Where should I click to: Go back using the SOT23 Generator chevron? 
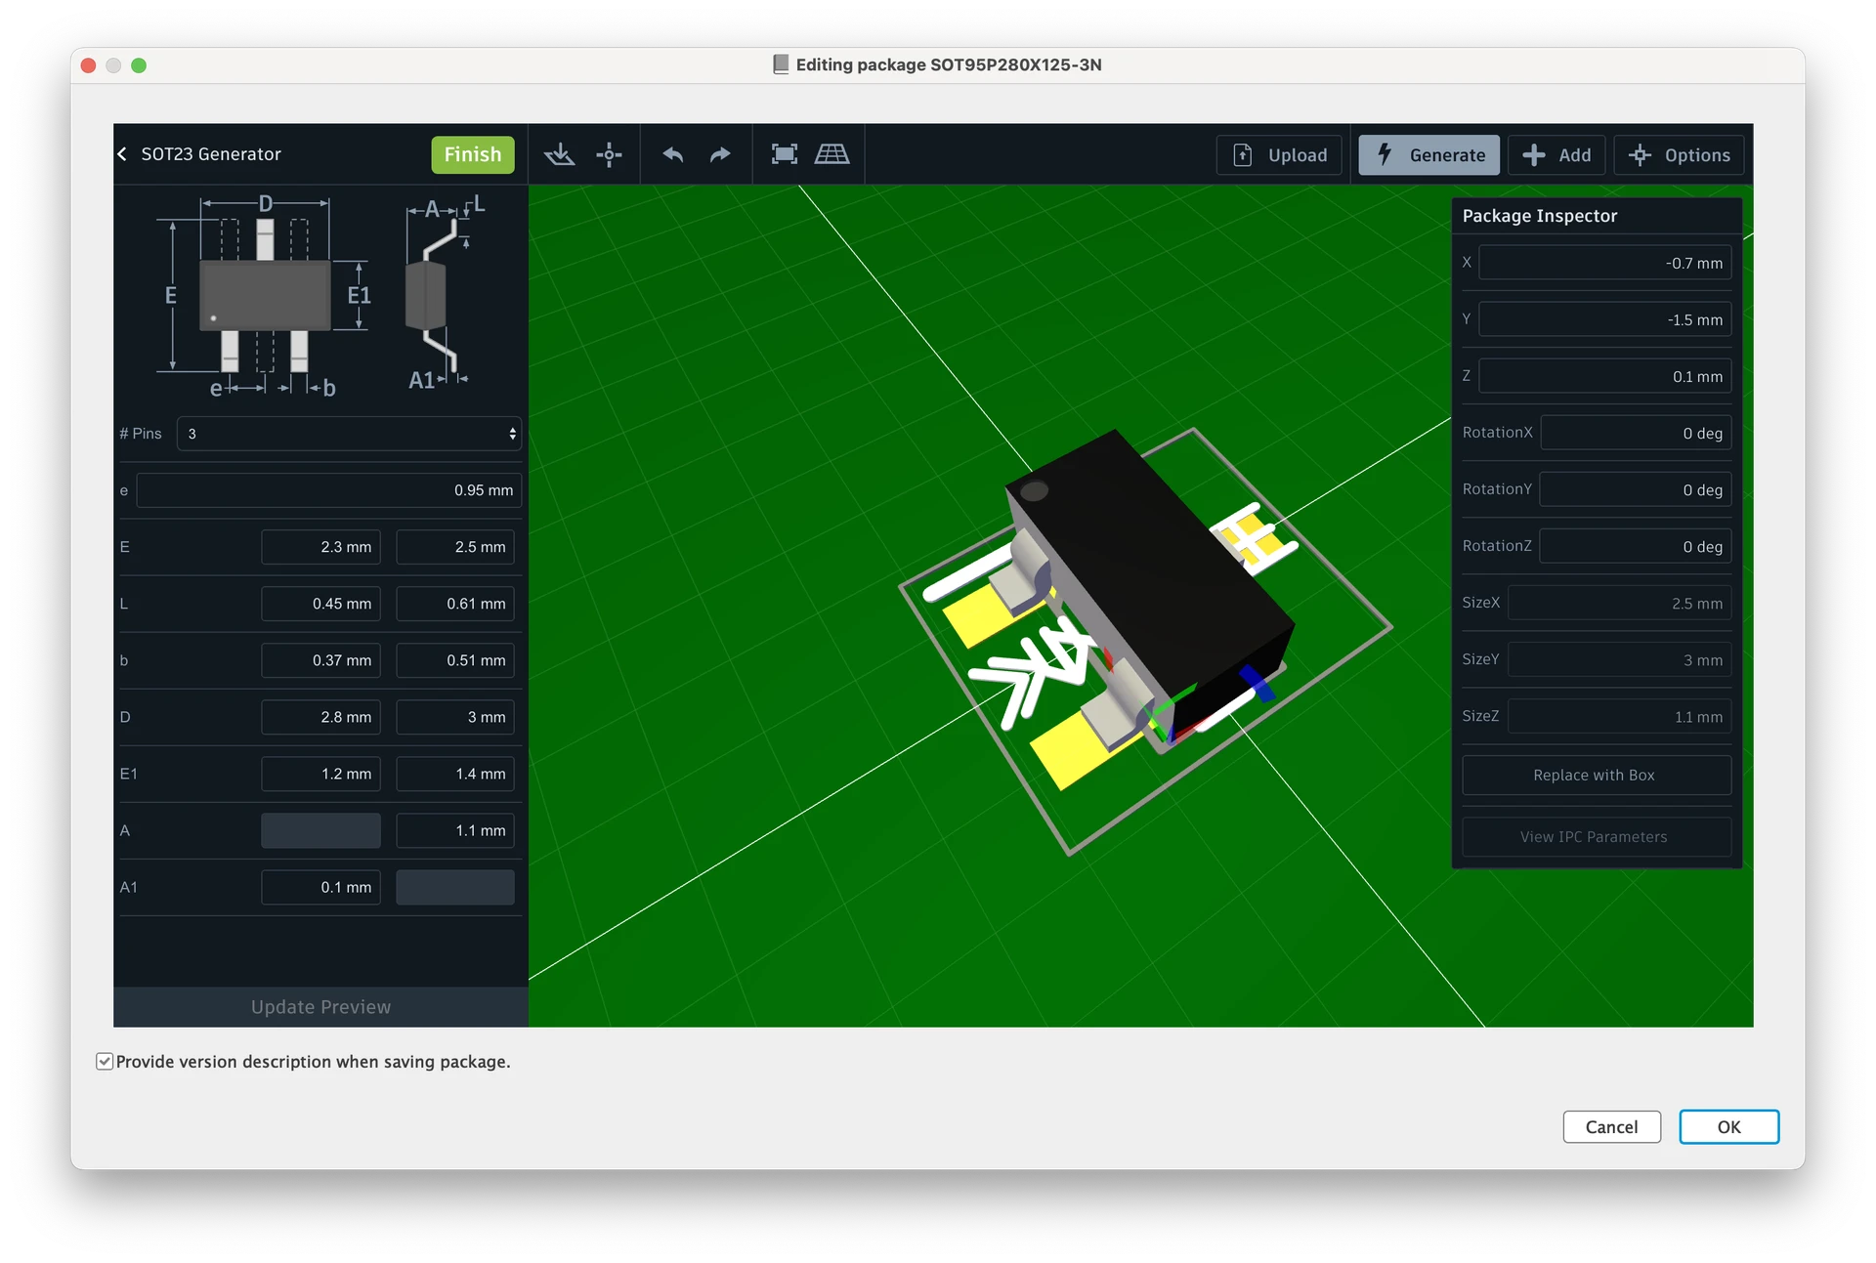click(x=123, y=154)
